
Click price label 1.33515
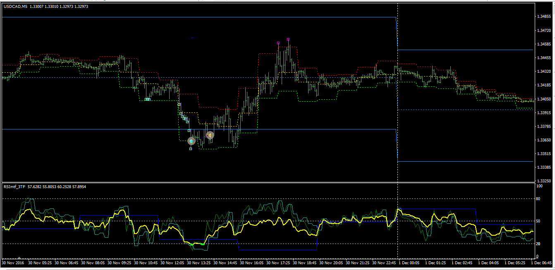[543, 154]
